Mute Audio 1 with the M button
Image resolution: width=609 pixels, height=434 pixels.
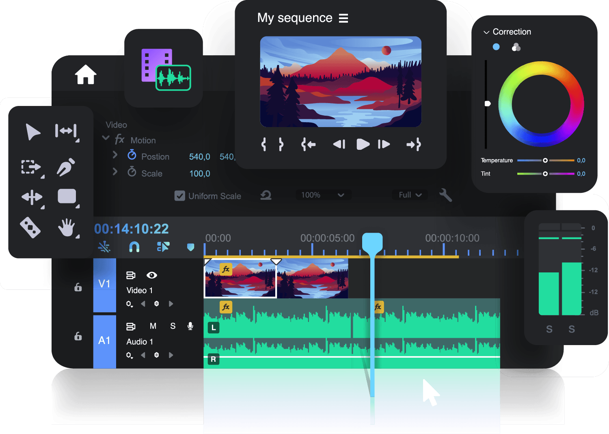[153, 326]
